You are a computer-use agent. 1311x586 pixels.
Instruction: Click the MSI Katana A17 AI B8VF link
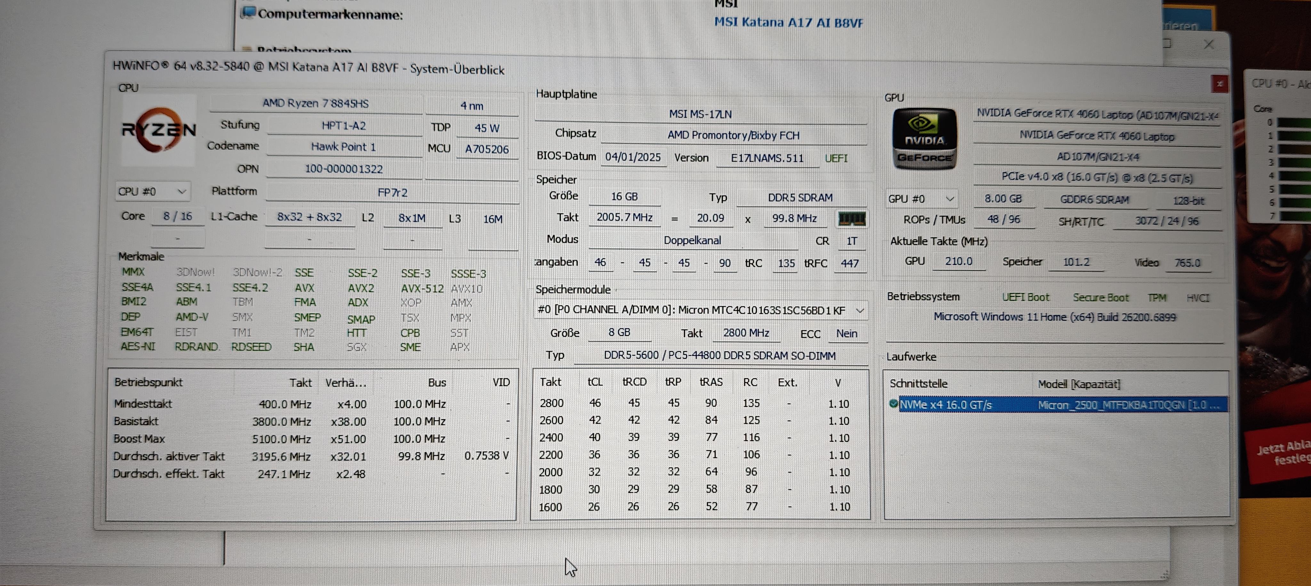(788, 22)
